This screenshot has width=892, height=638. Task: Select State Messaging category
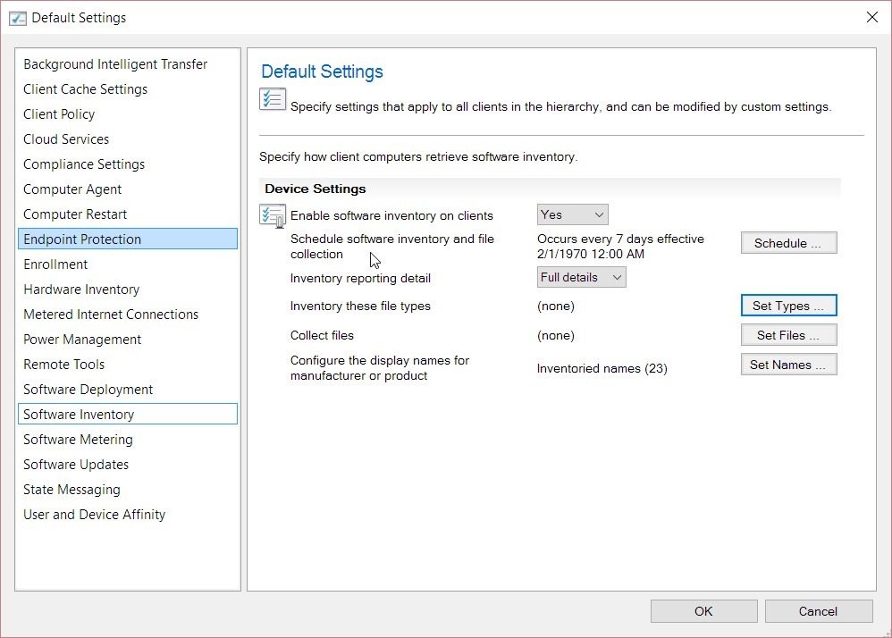point(128,490)
